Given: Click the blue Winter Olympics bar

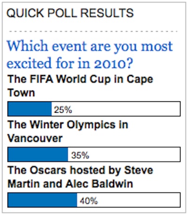Looking at the screenshot, I should (38, 154).
